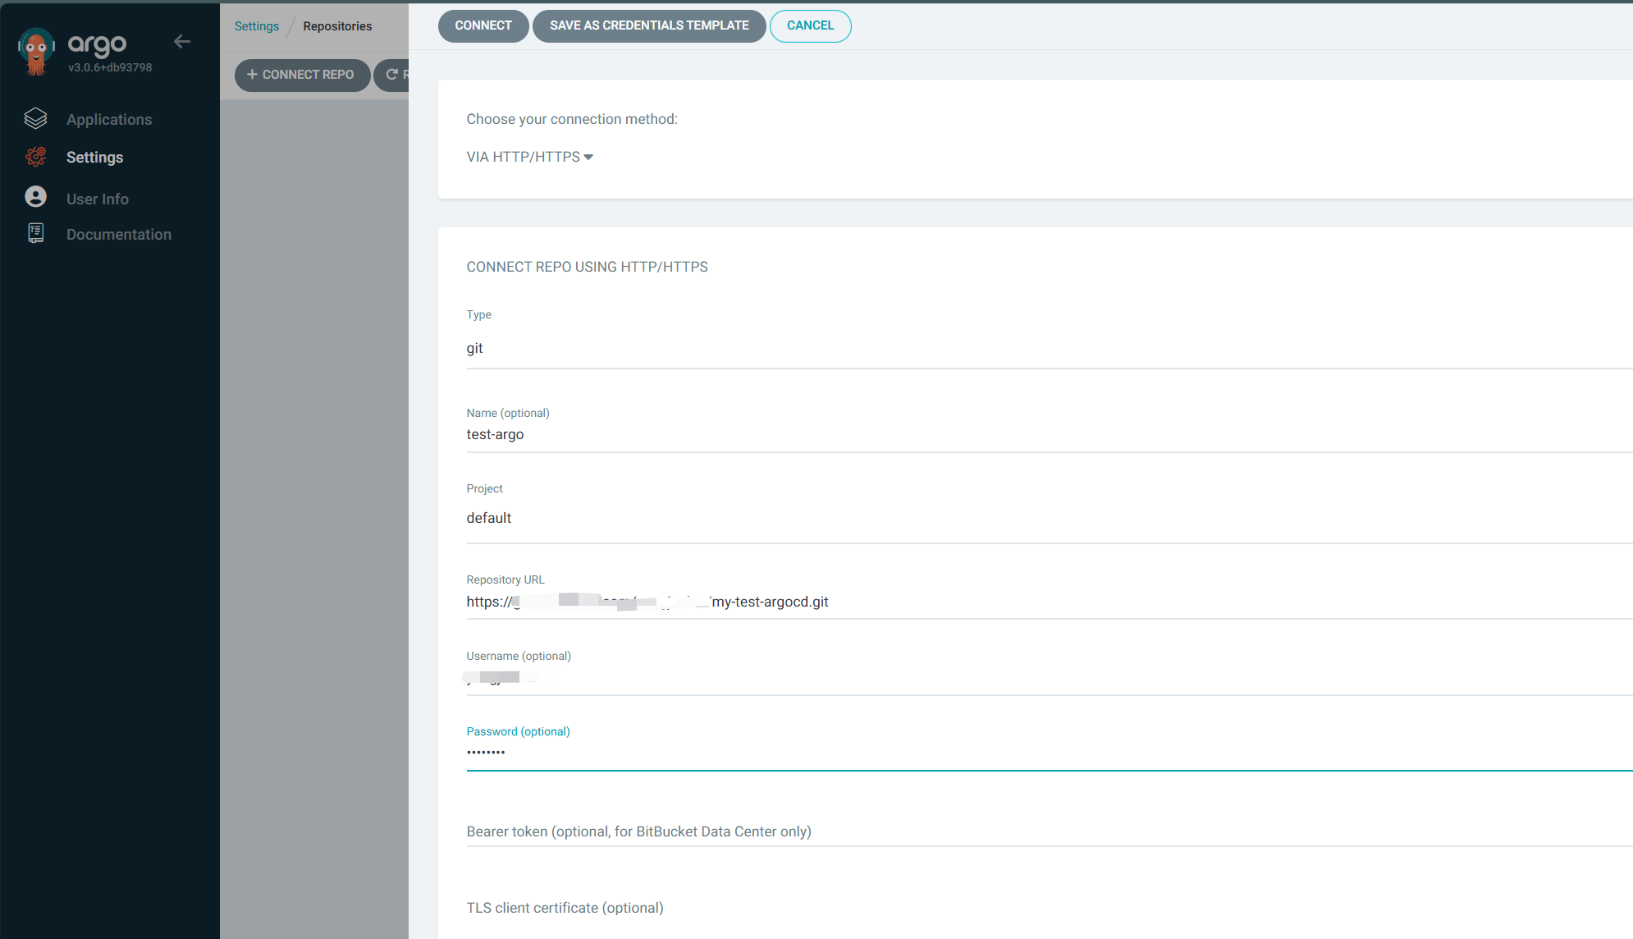
Task: Expand the VIA HTTP/HTTPS connection method dropdown
Action: pos(529,157)
